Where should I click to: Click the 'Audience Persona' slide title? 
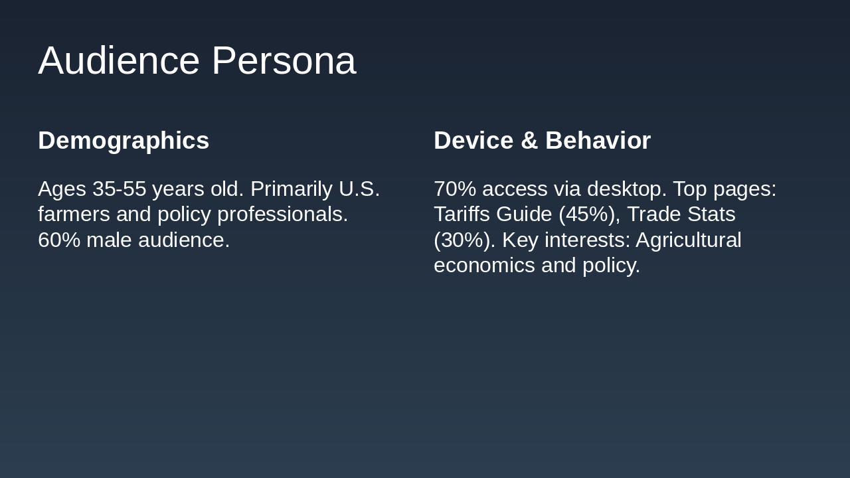197,60
